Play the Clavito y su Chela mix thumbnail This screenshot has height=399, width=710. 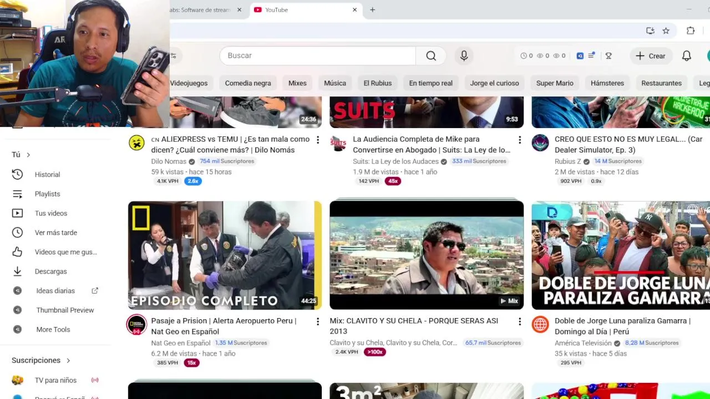pos(427,255)
